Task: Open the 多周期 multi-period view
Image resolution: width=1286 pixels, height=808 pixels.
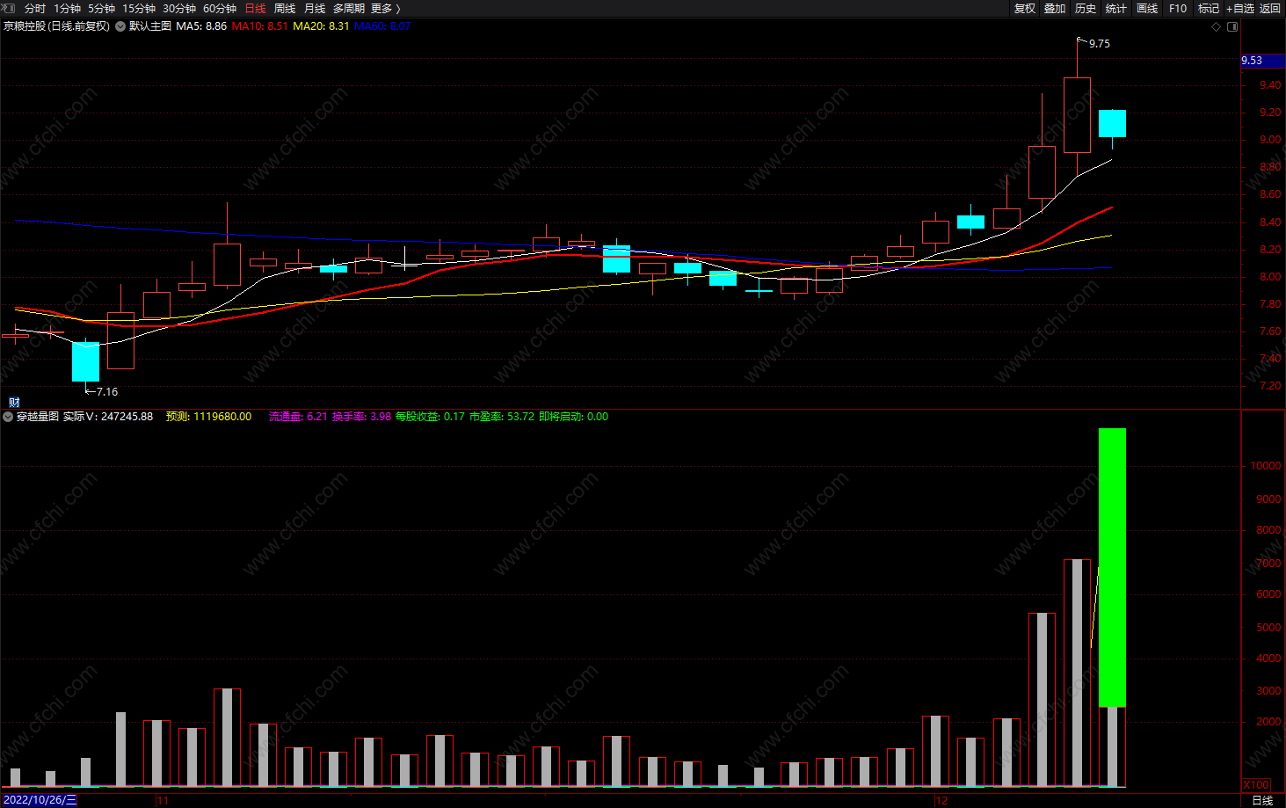Action: [349, 9]
